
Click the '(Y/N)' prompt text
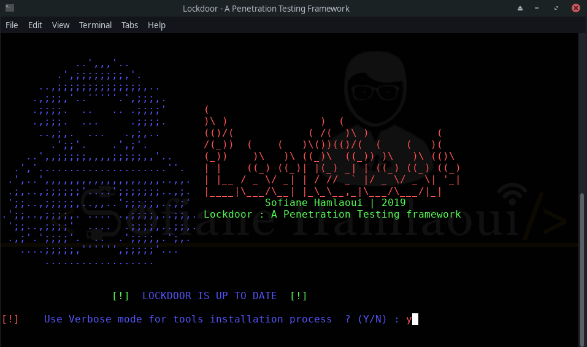click(372, 319)
